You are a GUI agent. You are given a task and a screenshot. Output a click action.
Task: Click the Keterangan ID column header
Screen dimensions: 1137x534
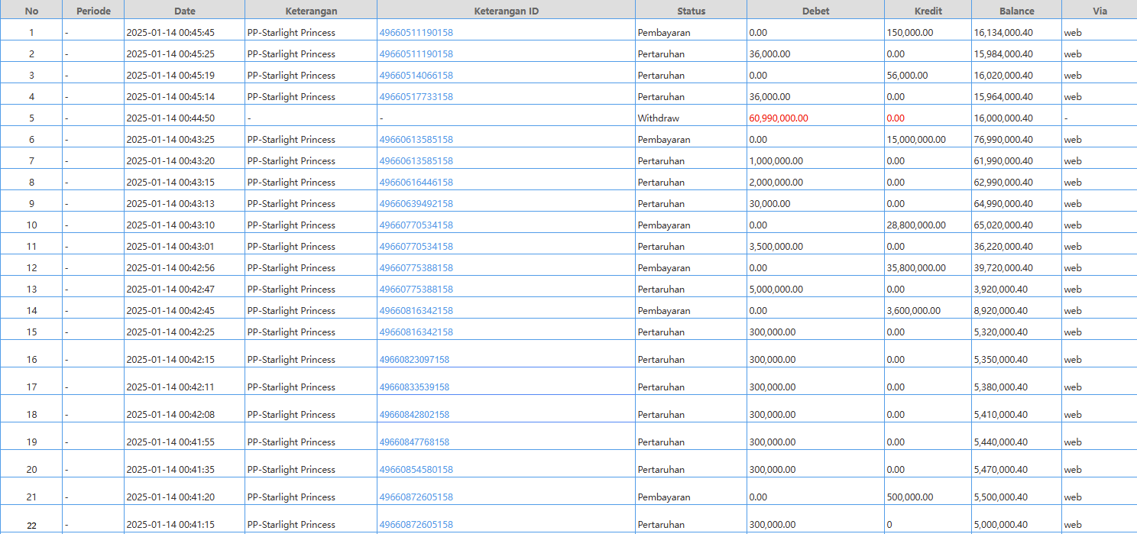click(505, 11)
